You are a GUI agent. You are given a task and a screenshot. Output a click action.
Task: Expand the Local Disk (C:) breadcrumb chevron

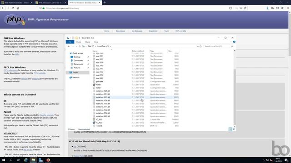110,46
